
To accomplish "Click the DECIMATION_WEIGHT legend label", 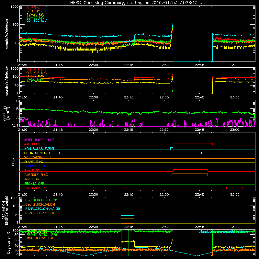I will (x=41, y=204).
